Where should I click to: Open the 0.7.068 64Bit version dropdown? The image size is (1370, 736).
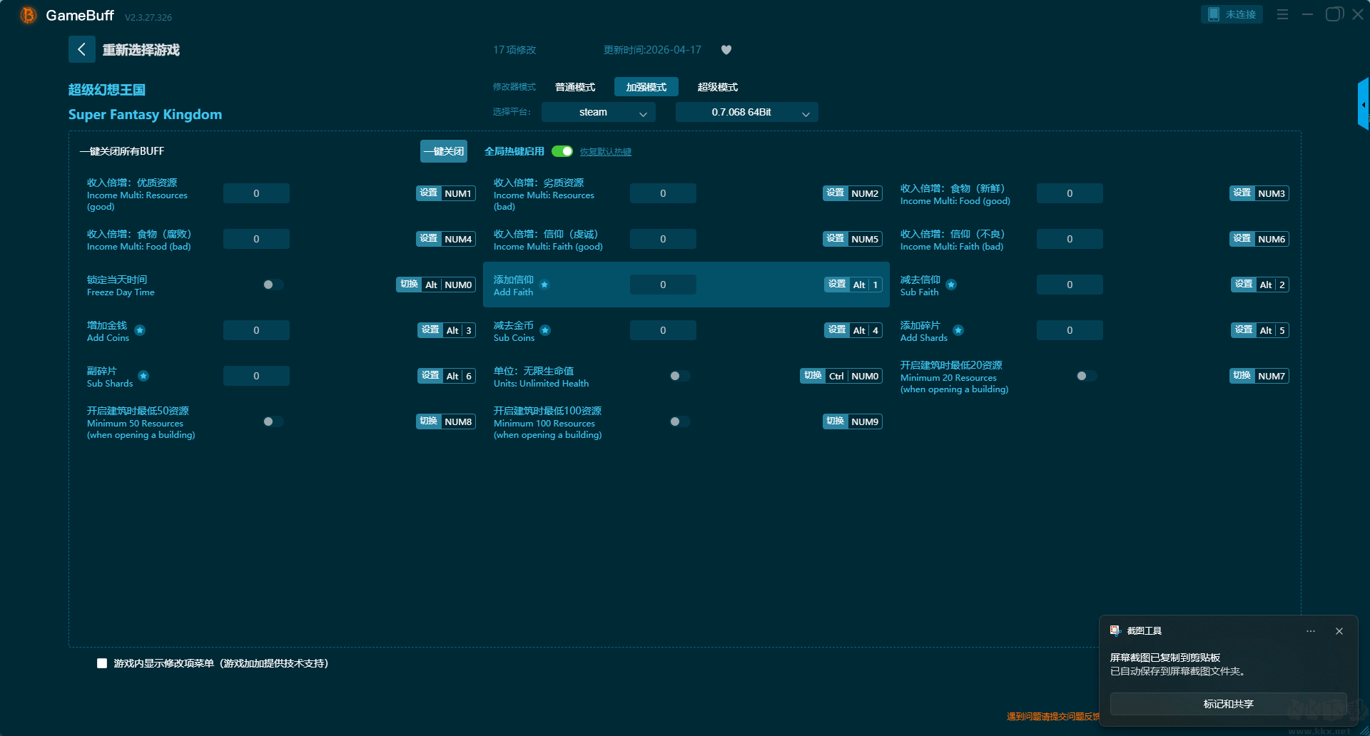coord(746,112)
